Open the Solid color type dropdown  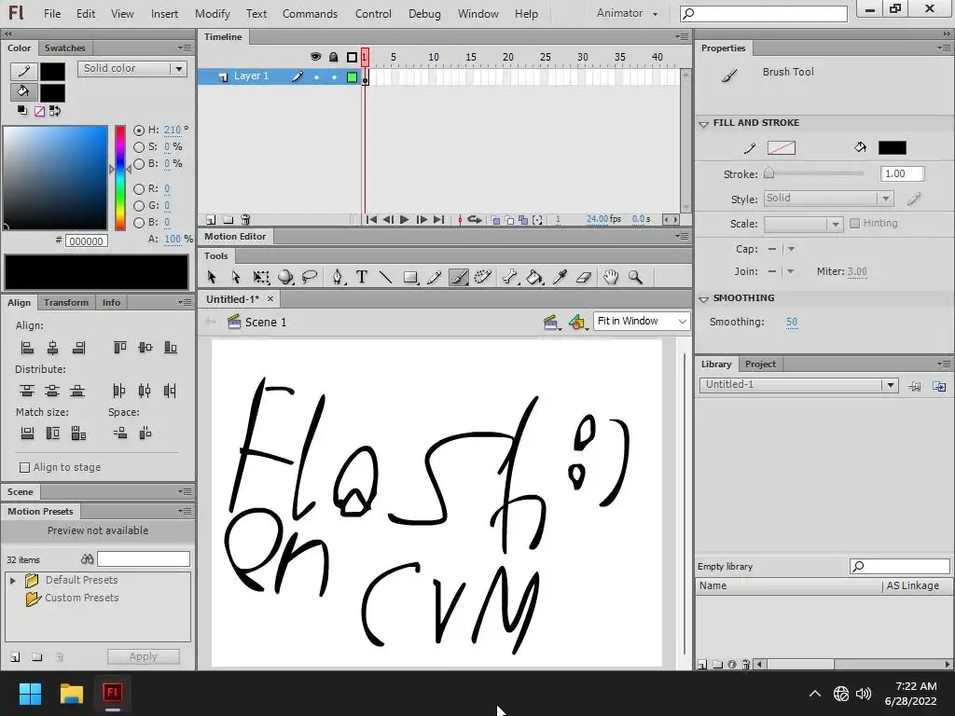pyautogui.click(x=132, y=69)
